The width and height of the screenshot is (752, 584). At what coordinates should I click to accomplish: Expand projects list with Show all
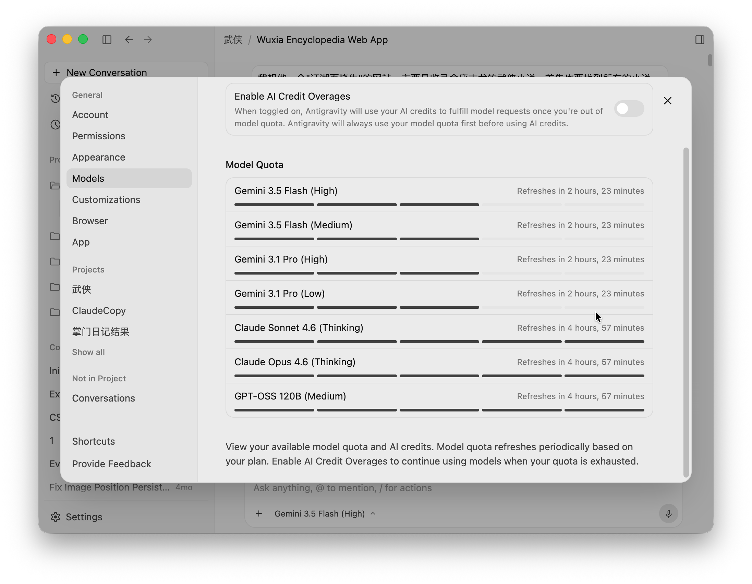point(88,352)
